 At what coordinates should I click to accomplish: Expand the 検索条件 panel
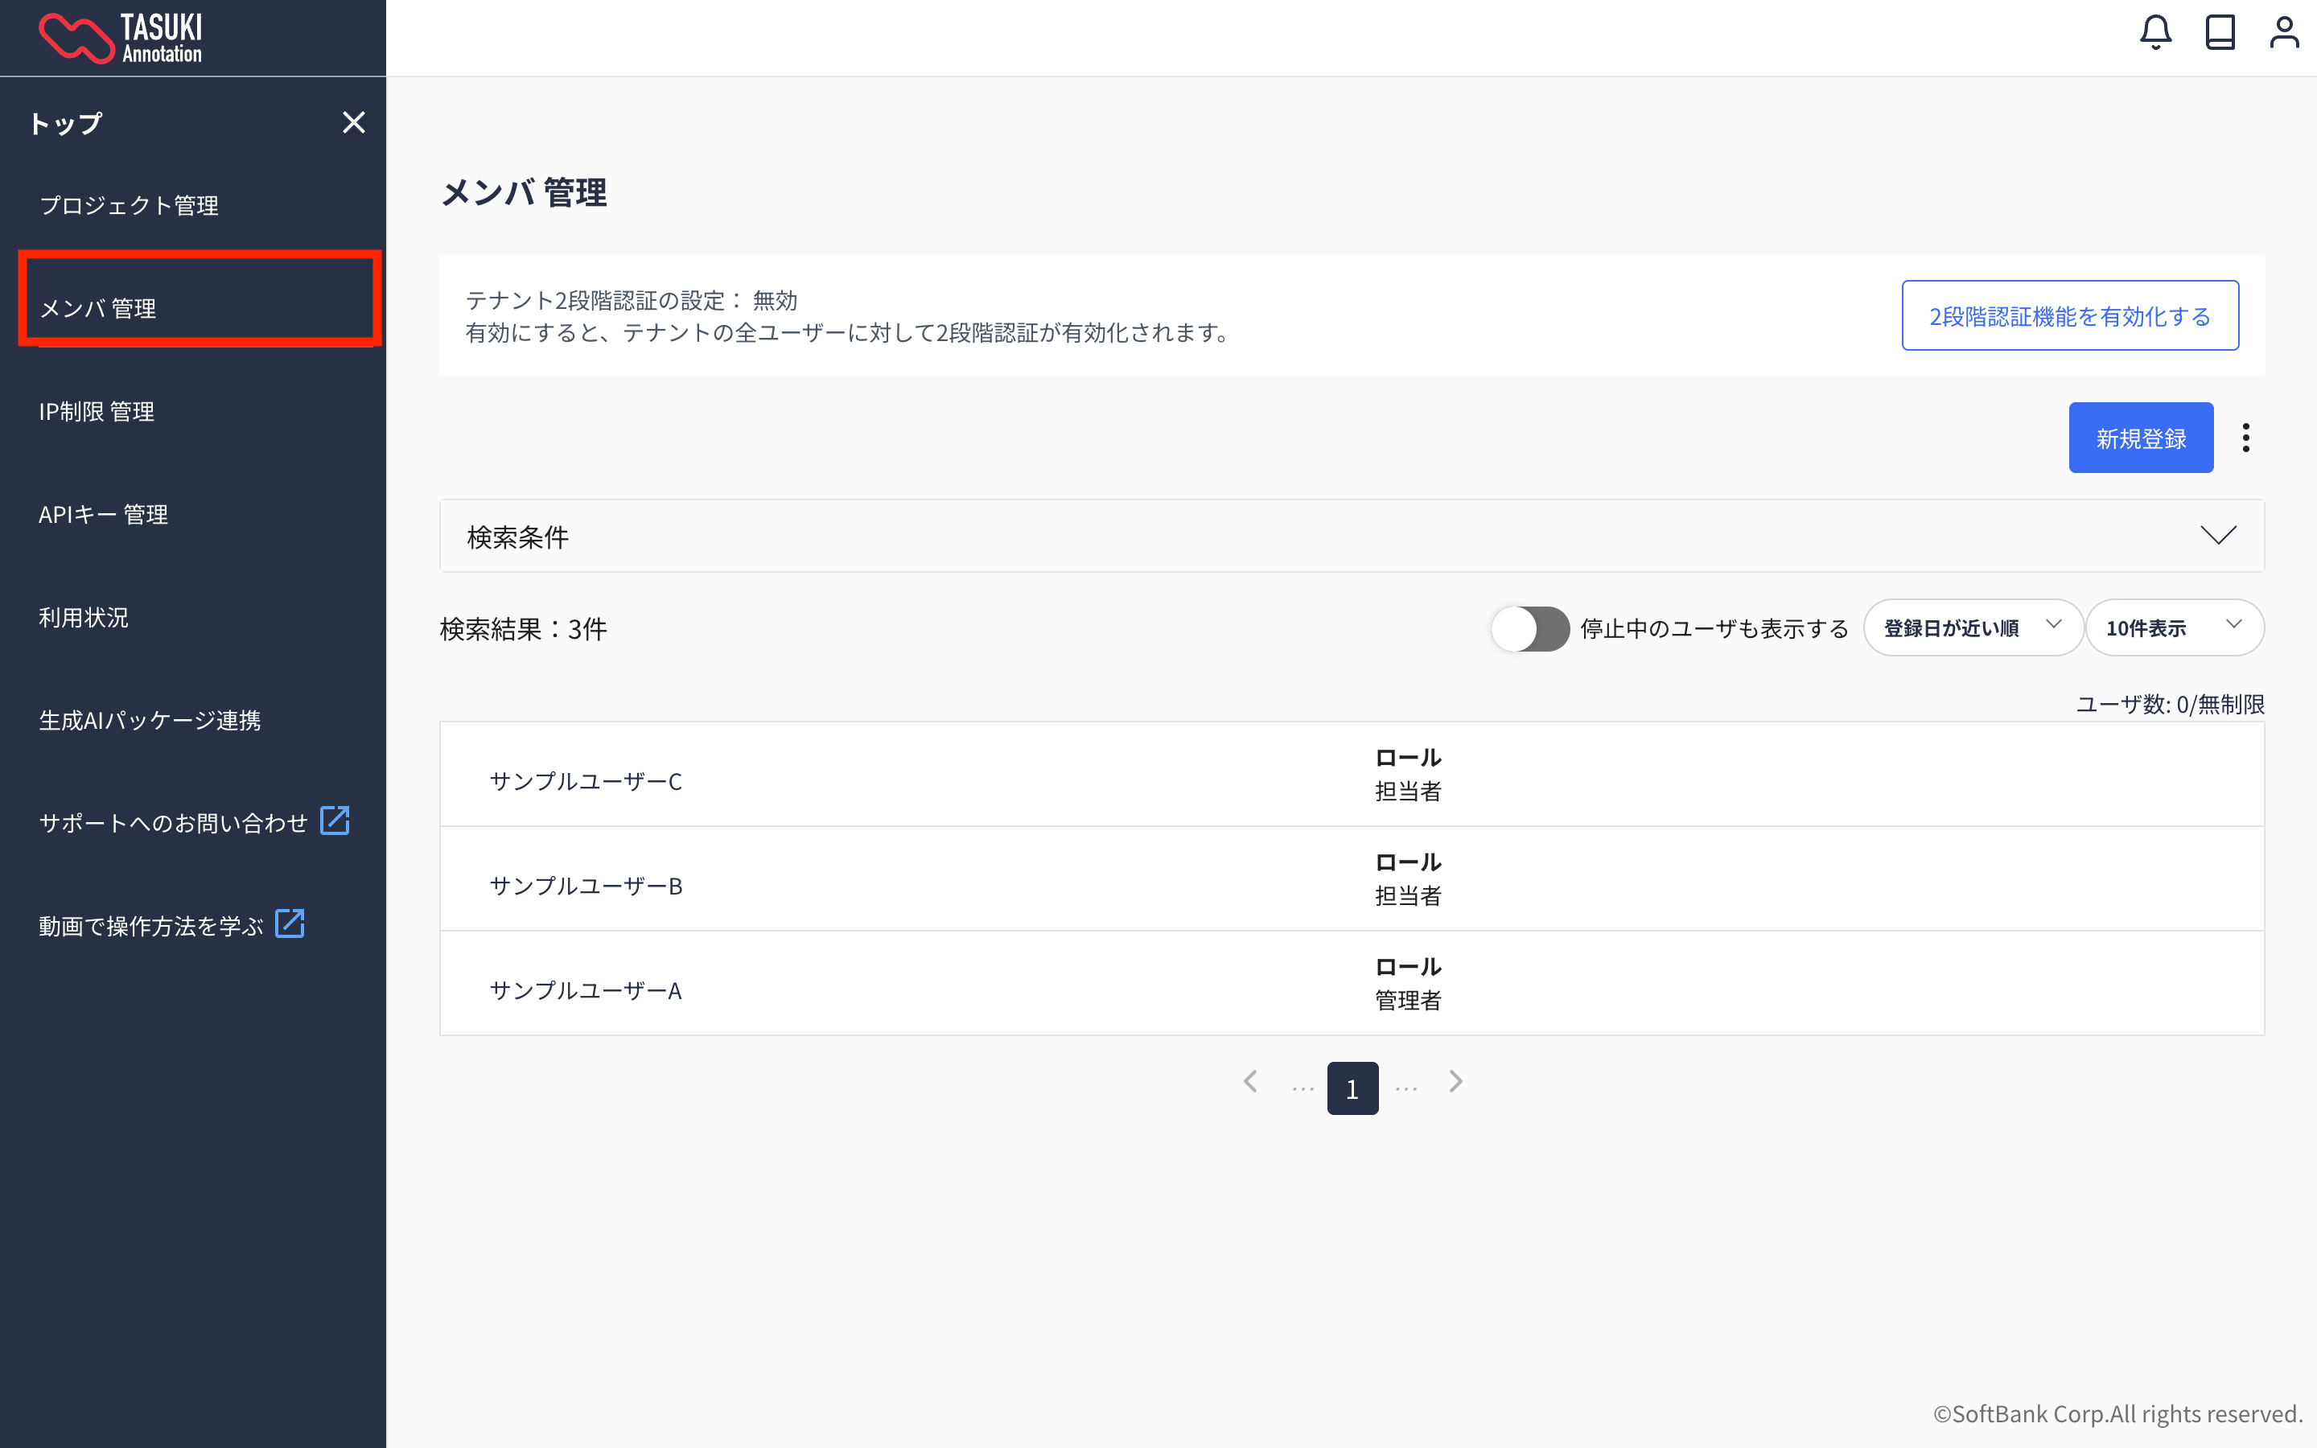[x=2217, y=535]
